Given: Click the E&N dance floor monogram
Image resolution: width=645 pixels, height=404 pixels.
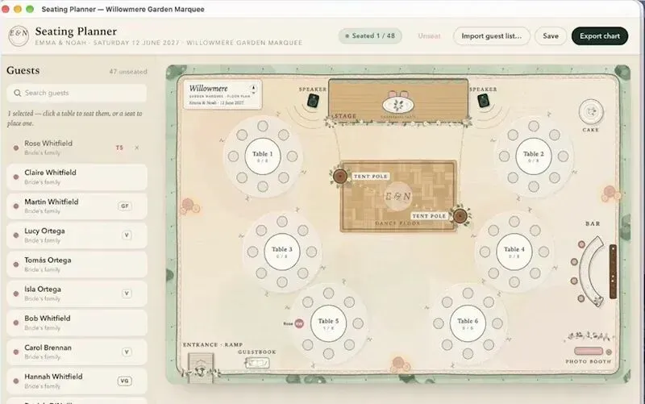Looking at the screenshot, I should pos(397,196).
